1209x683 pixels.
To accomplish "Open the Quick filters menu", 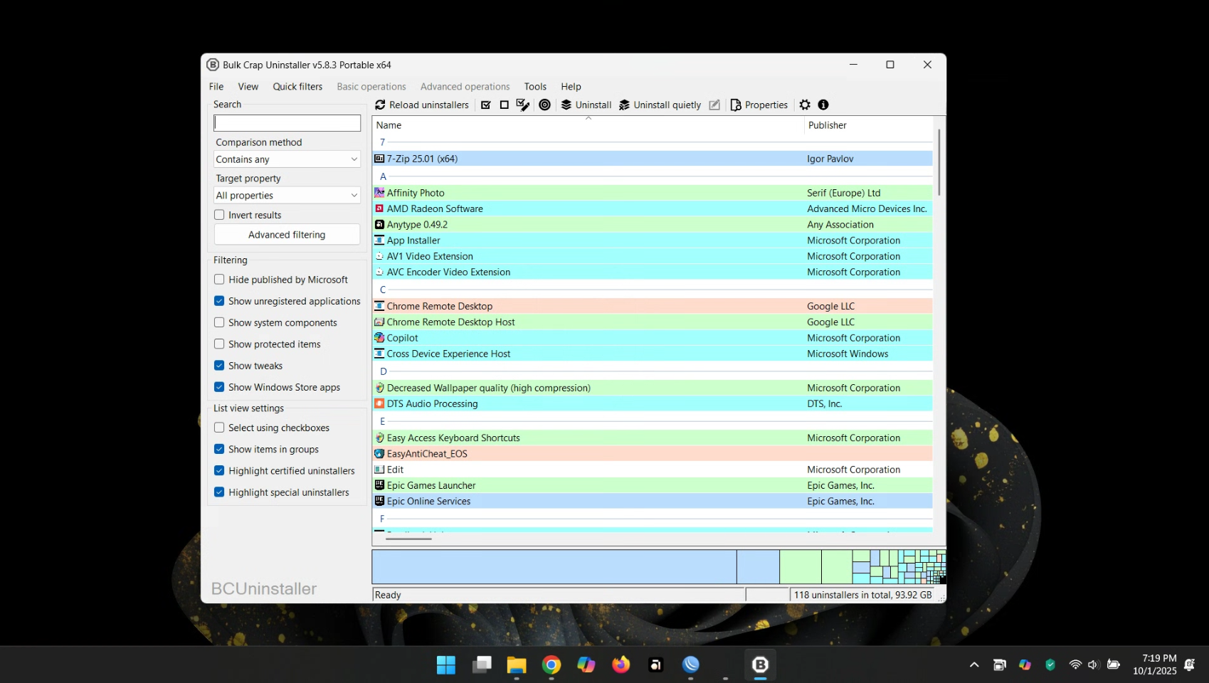I will [297, 87].
